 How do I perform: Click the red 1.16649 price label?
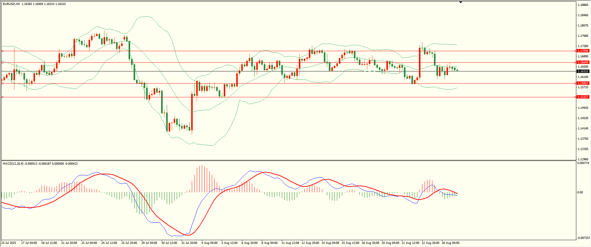click(x=583, y=62)
